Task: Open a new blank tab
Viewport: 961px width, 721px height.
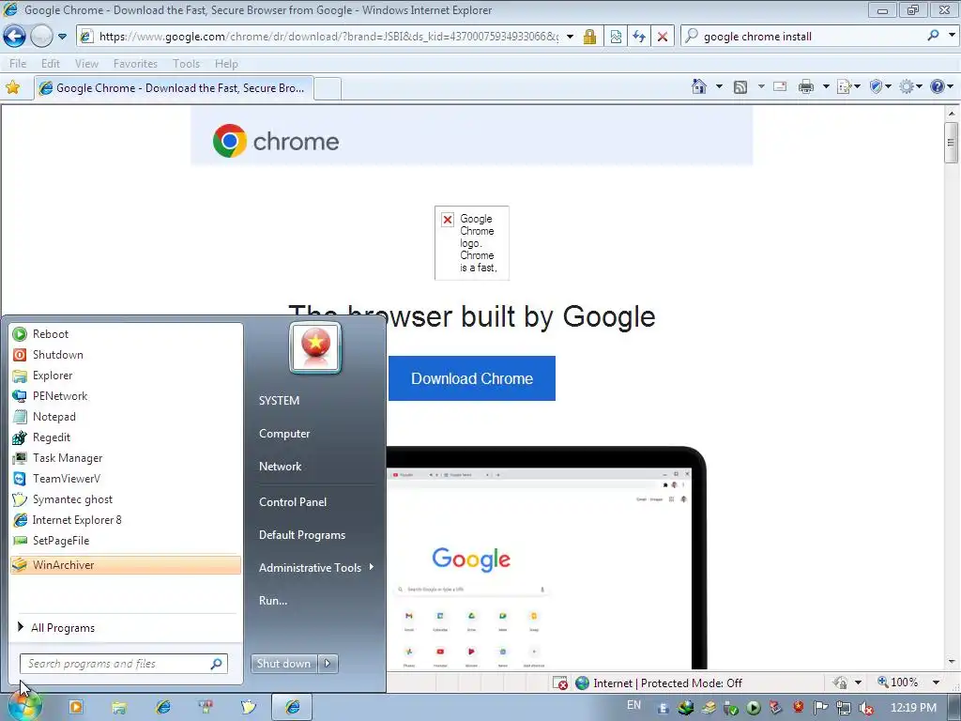Action: pos(328,89)
